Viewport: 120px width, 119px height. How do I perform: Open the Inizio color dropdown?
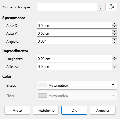point(77,85)
